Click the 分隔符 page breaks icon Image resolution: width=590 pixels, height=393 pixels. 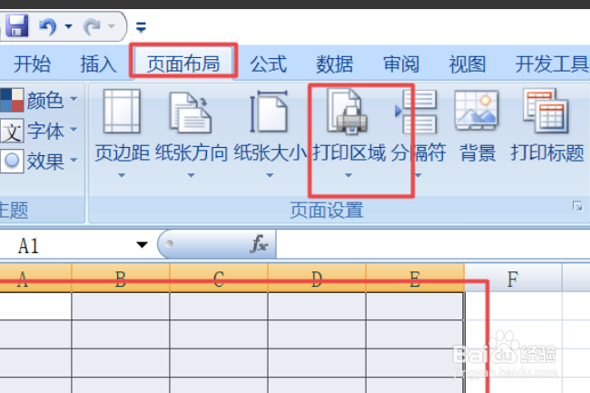[x=416, y=112]
